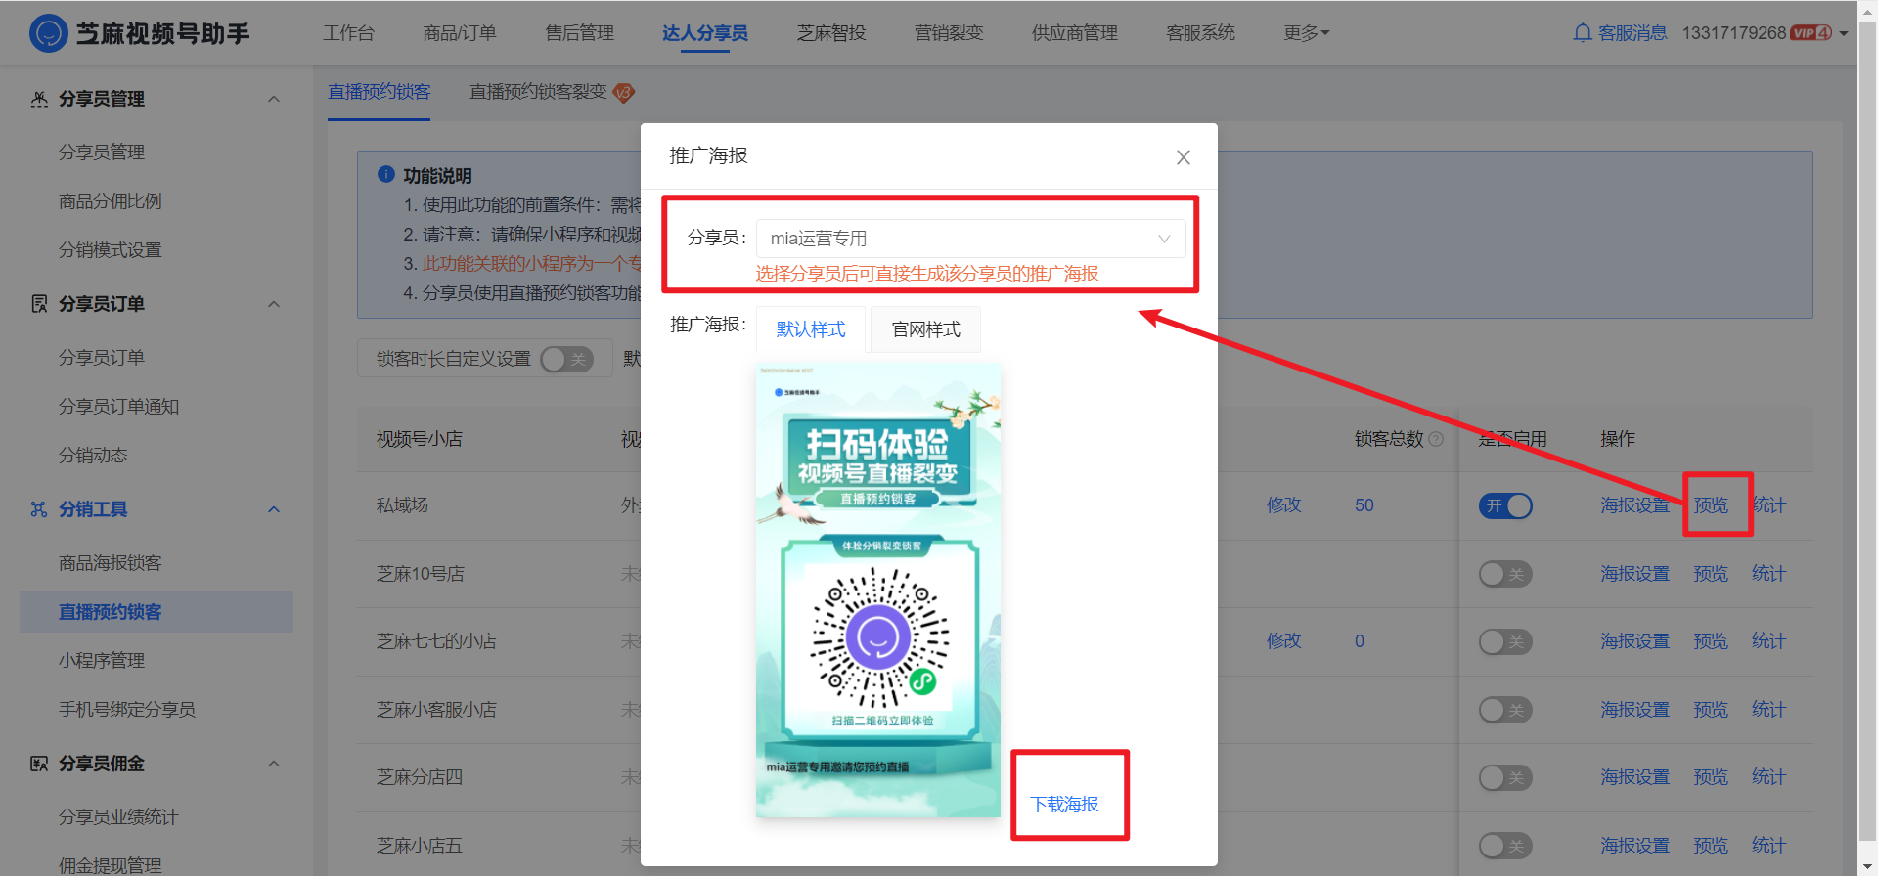Viewport: 1878px width, 876px height.
Task: Open the 分享员 dropdown showing mia运营专用
Action: click(971, 239)
